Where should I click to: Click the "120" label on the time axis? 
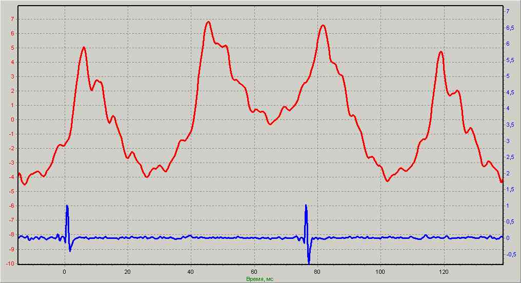click(x=444, y=271)
